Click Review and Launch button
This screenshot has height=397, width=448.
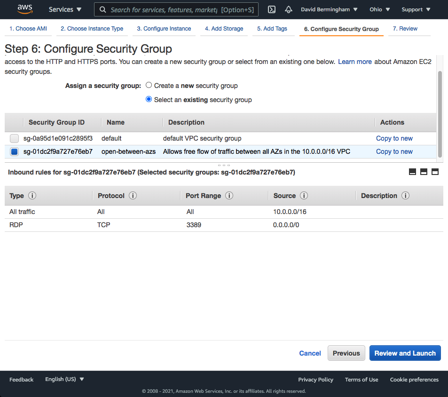[x=405, y=353]
